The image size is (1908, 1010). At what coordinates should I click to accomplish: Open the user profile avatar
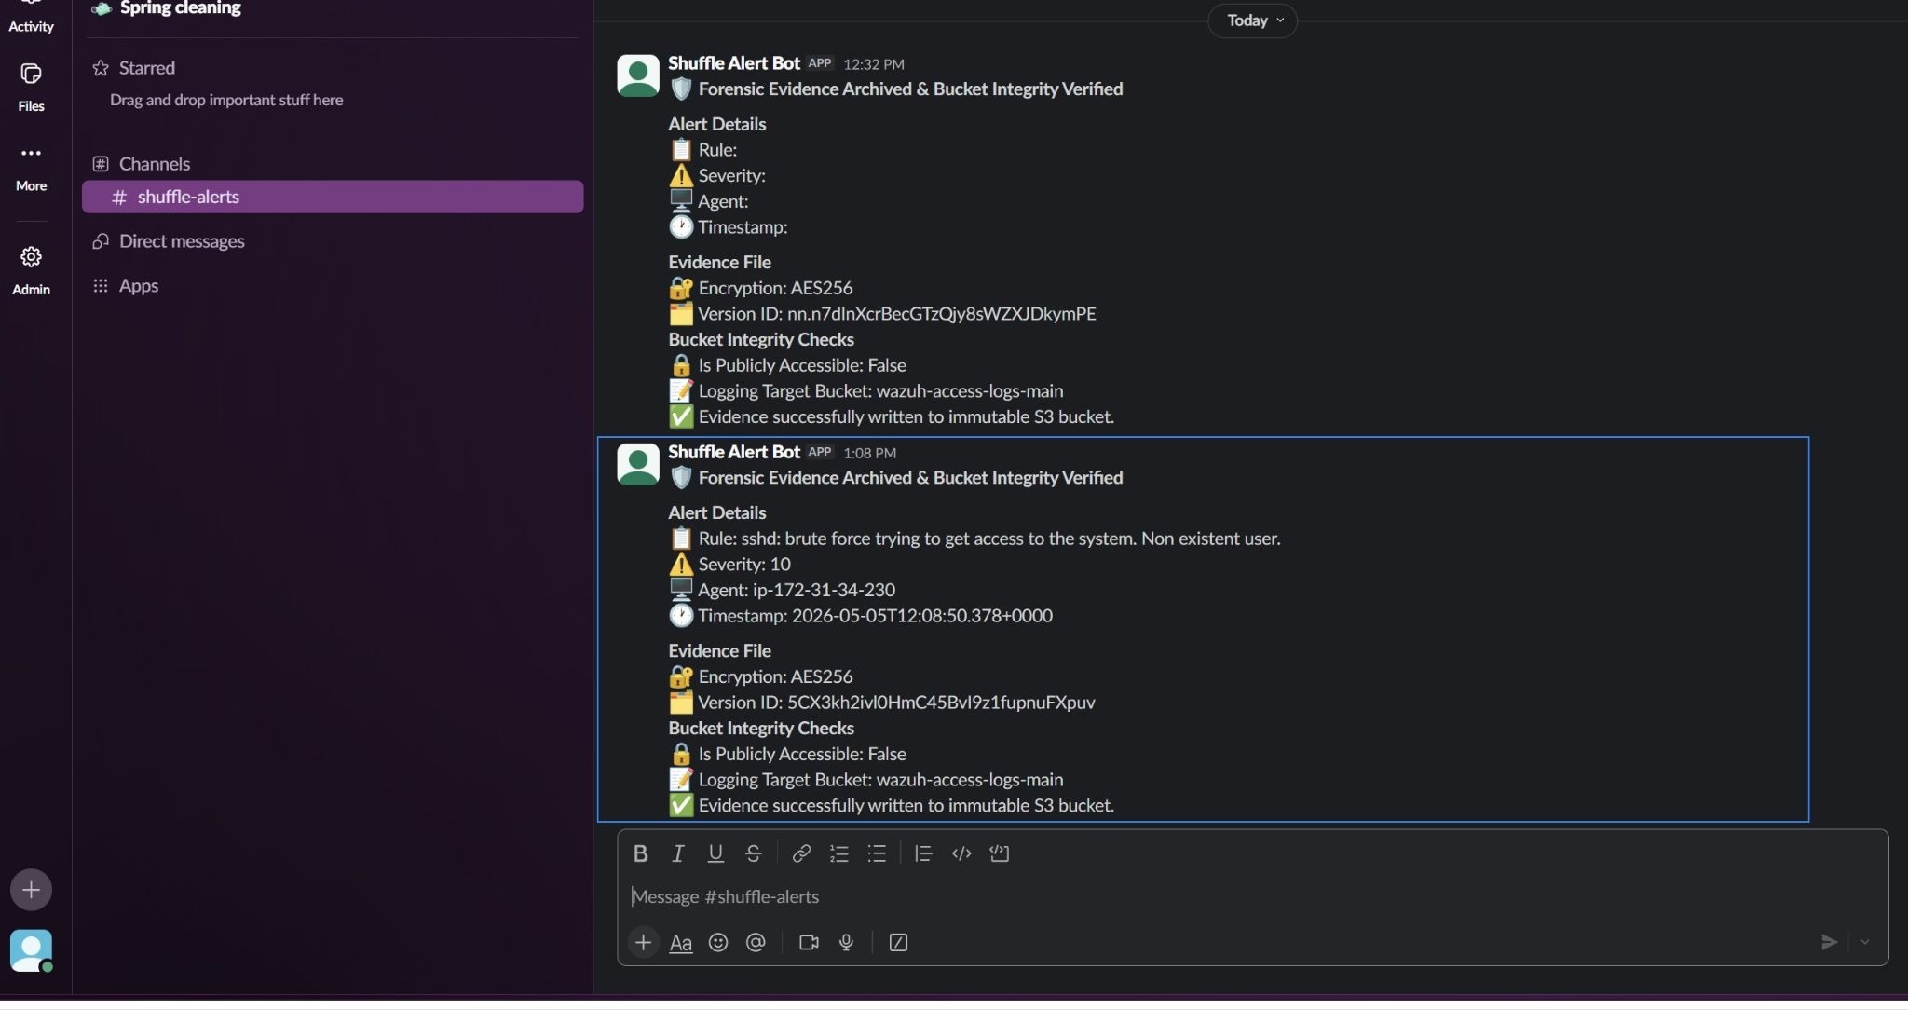coord(31,951)
